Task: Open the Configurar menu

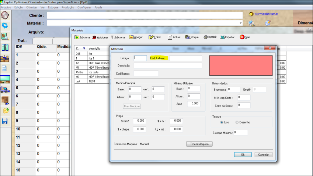Action: [x=84, y=7]
